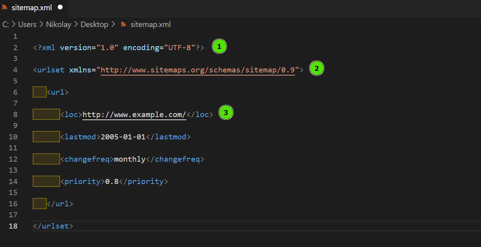Viewport: 481px width, 247px height.
Task: Follow the http://www.example.com/ link
Action: pos(134,115)
